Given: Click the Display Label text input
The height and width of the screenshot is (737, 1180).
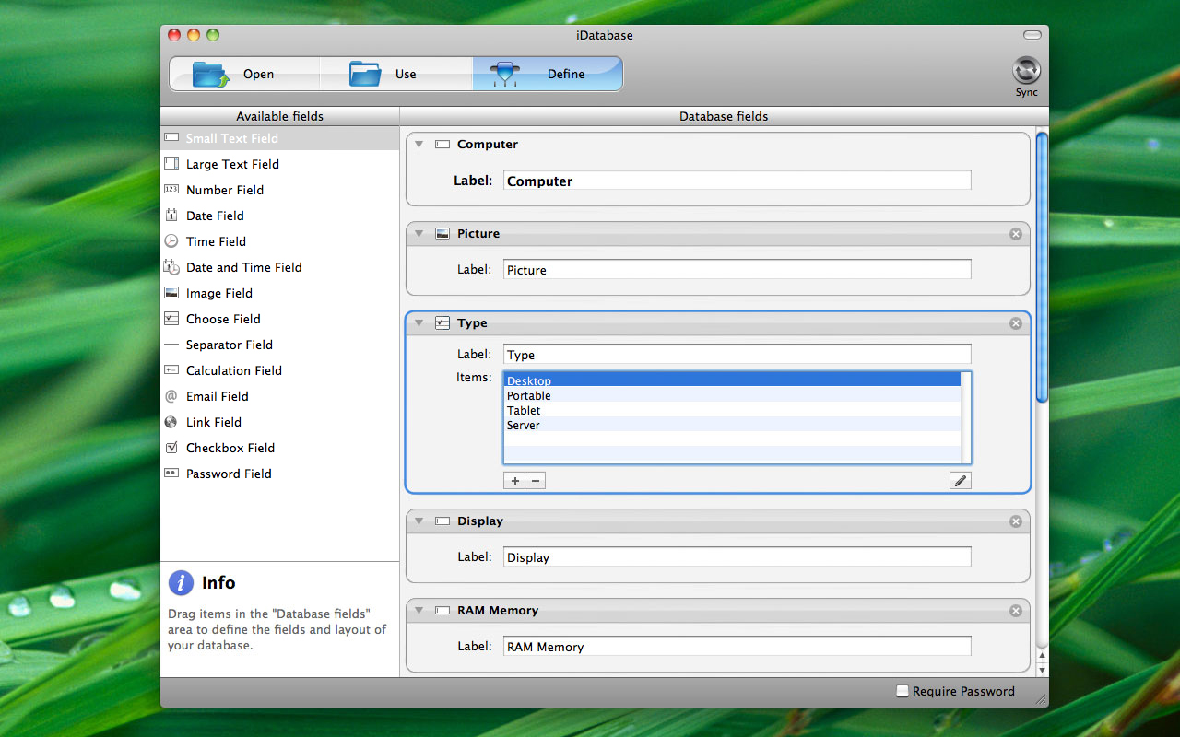Looking at the screenshot, I should coord(737,557).
